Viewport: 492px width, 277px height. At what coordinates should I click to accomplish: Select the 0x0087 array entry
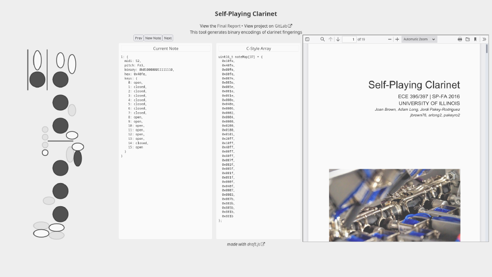click(228, 190)
